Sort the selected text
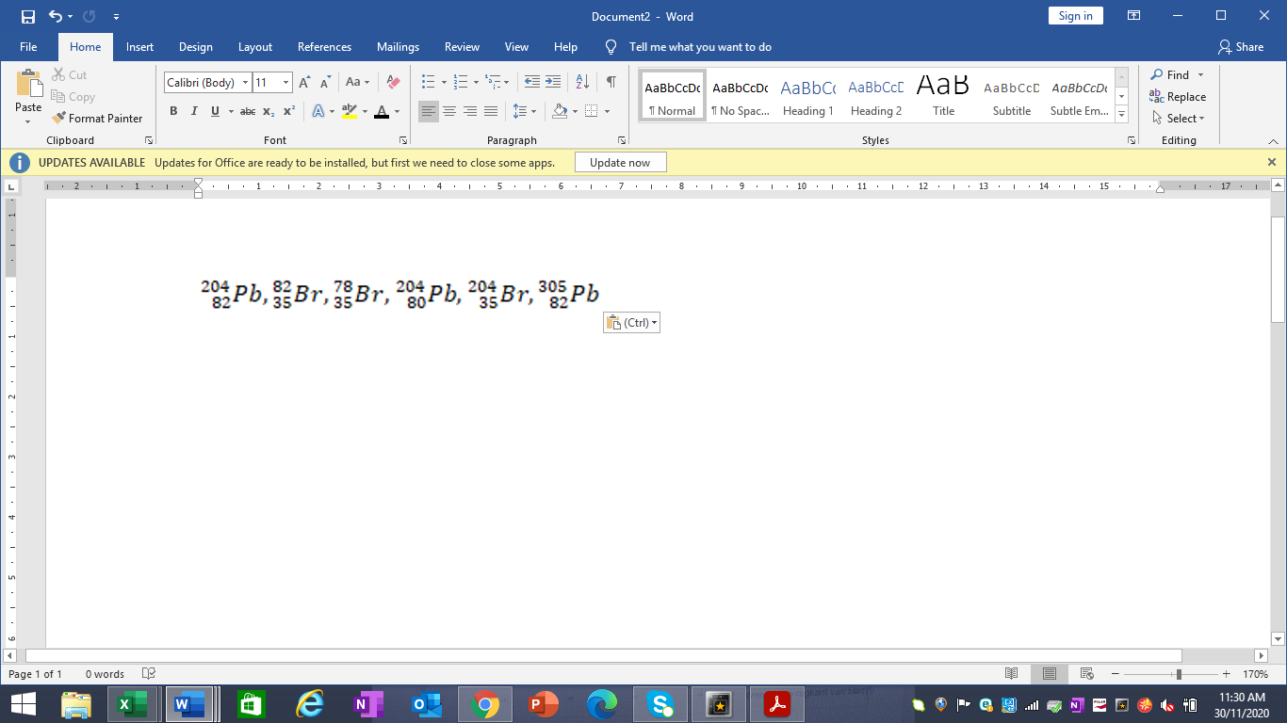1287x723 pixels. coord(582,82)
